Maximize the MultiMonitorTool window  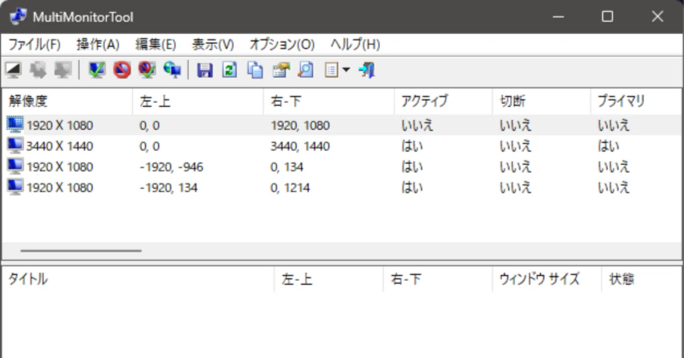pos(608,17)
